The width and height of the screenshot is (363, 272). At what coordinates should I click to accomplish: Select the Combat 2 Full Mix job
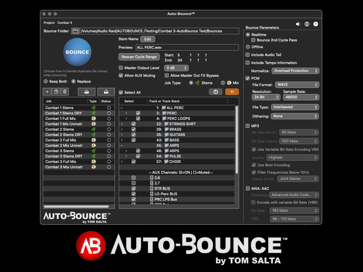click(x=79, y=140)
